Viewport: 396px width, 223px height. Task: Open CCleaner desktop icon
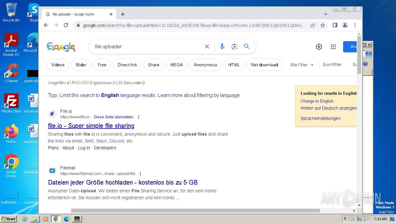pos(11,73)
